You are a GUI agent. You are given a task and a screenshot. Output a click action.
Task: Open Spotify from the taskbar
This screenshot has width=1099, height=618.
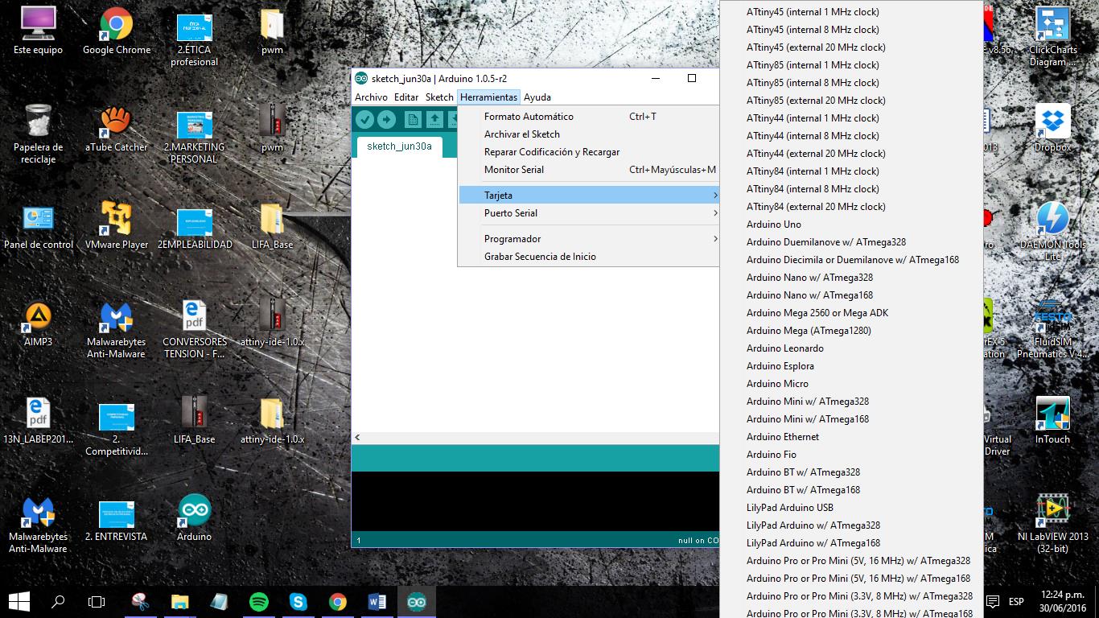coord(258,601)
